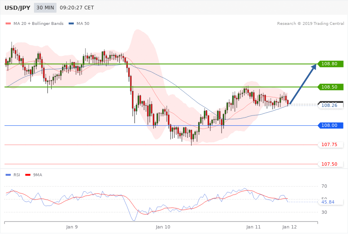348x235 pixels.
Task: Click the Jan 9 date axis label
Action: pos(72,227)
